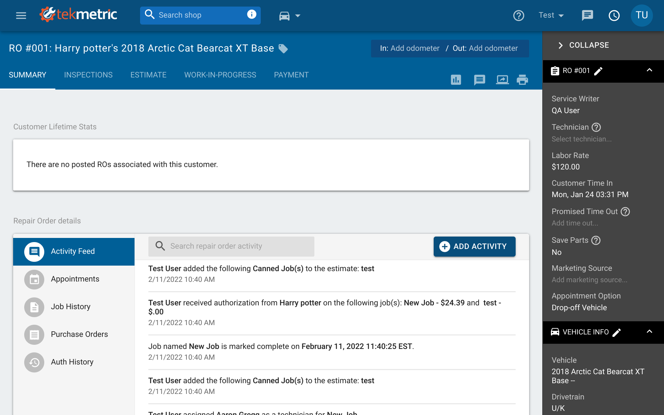Open the repair order messages icon
The width and height of the screenshot is (664, 415).
tap(480, 80)
